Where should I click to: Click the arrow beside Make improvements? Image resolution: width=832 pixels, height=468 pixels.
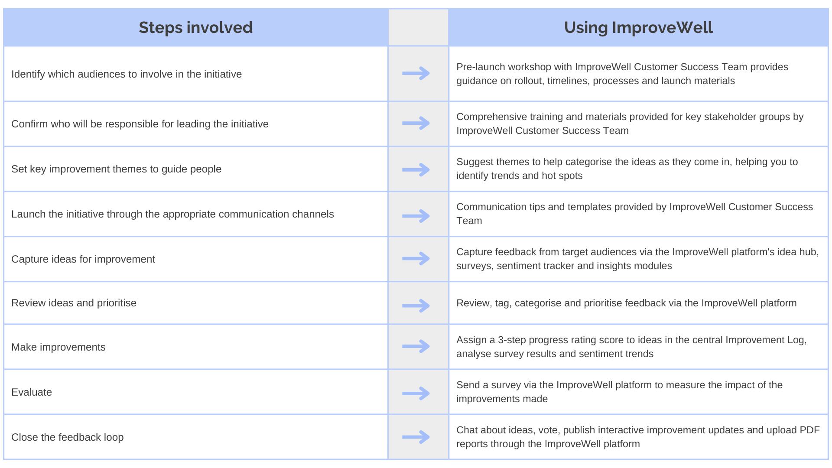click(x=416, y=346)
